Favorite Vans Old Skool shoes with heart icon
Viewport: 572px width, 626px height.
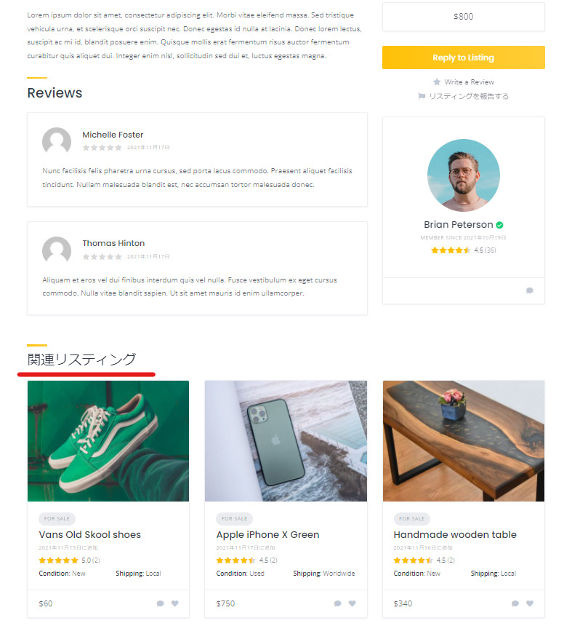[174, 603]
